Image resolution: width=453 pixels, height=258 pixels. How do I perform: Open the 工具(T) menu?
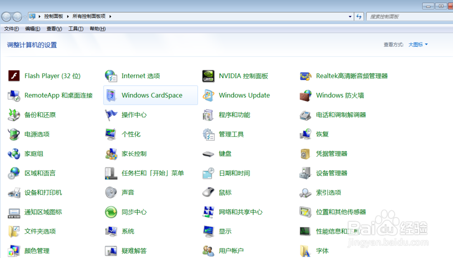(x=76, y=29)
